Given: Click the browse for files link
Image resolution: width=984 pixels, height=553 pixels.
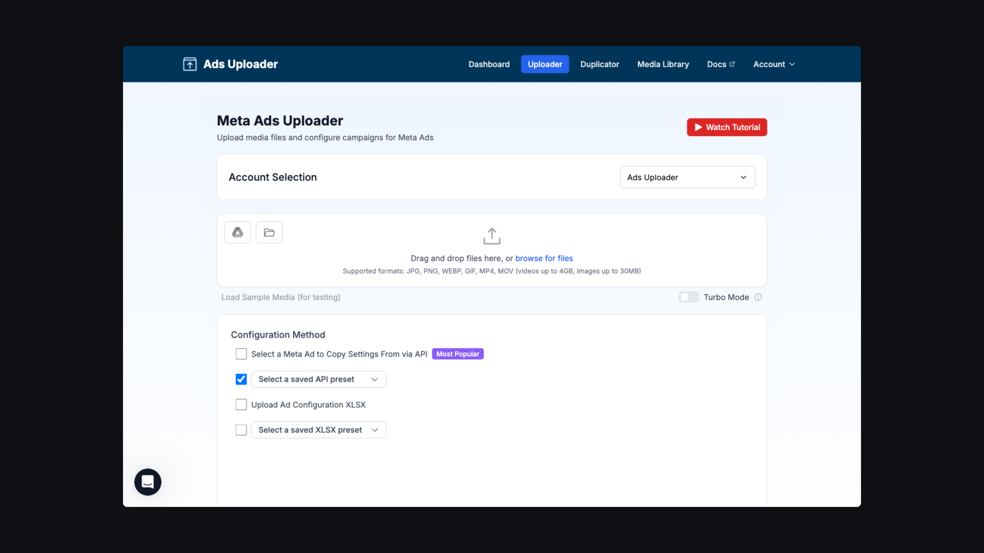Looking at the screenshot, I should pyautogui.click(x=544, y=258).
